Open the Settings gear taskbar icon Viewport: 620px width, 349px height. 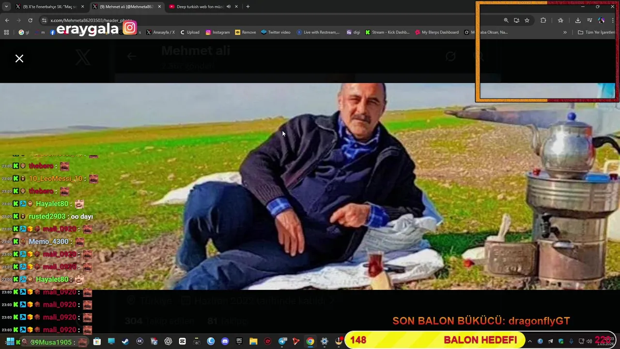coord(325,342)
